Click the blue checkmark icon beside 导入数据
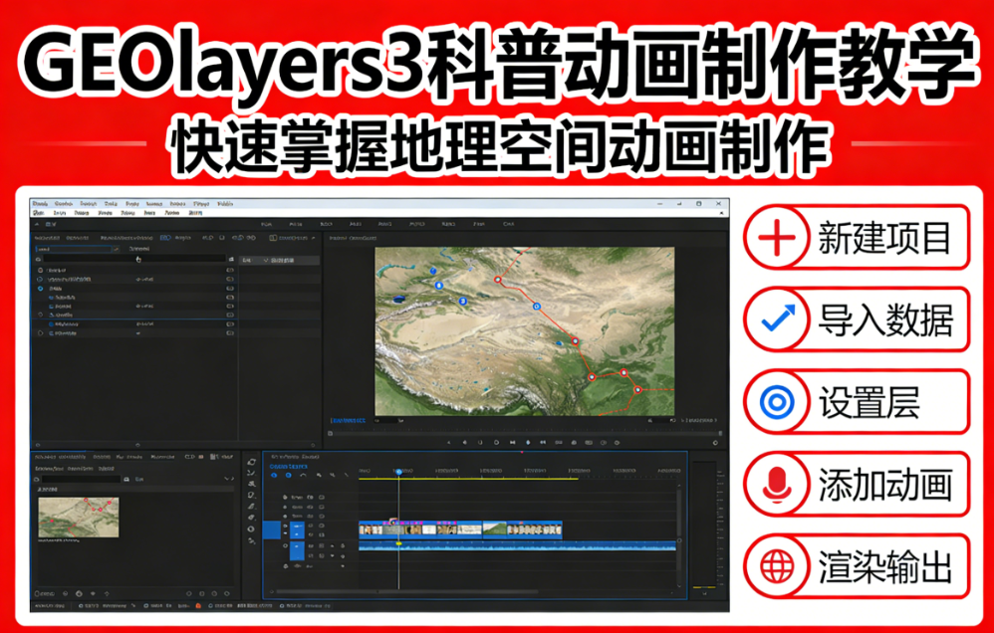This screenshot has width=994, height=633. point(777,319)
